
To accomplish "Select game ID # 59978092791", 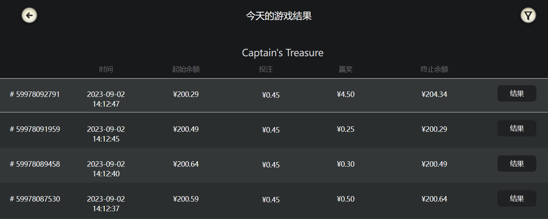I will click(x=35, y=94).
